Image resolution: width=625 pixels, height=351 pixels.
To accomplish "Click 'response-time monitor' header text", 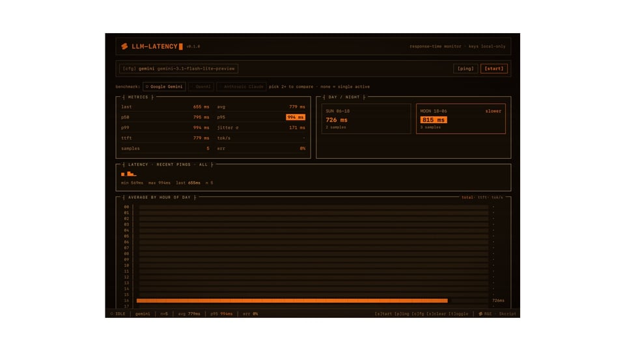I will 436,46.
